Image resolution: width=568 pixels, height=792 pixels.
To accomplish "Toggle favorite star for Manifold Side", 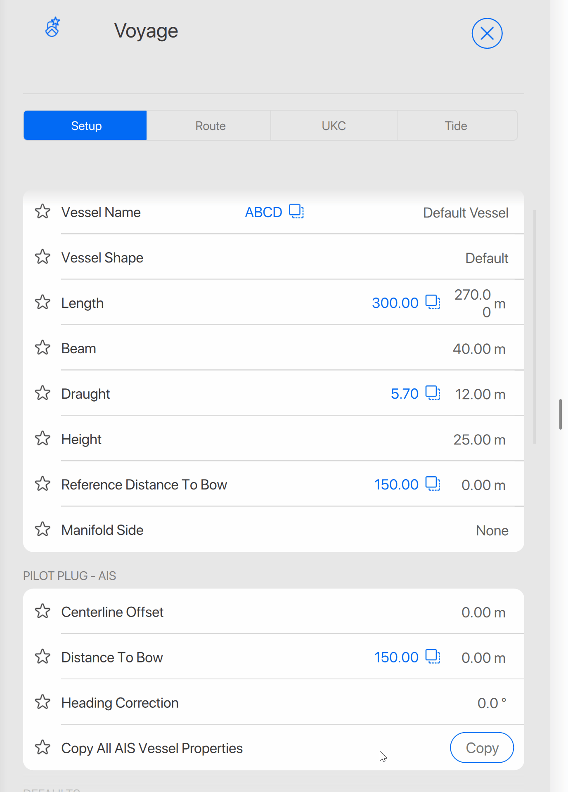I will pyautogui.click(x=43, y=530).
